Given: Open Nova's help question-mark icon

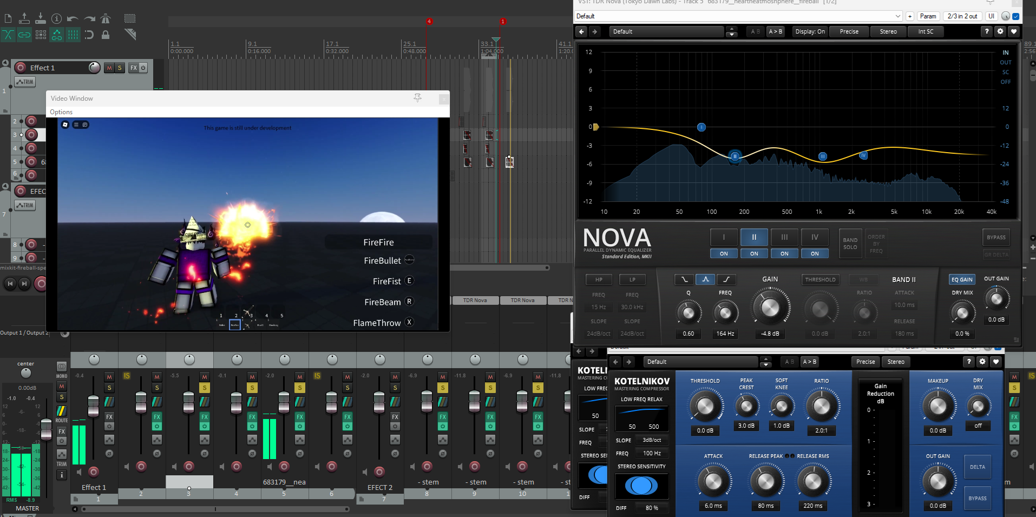Looking at the screenshot, I should (987, 31).
